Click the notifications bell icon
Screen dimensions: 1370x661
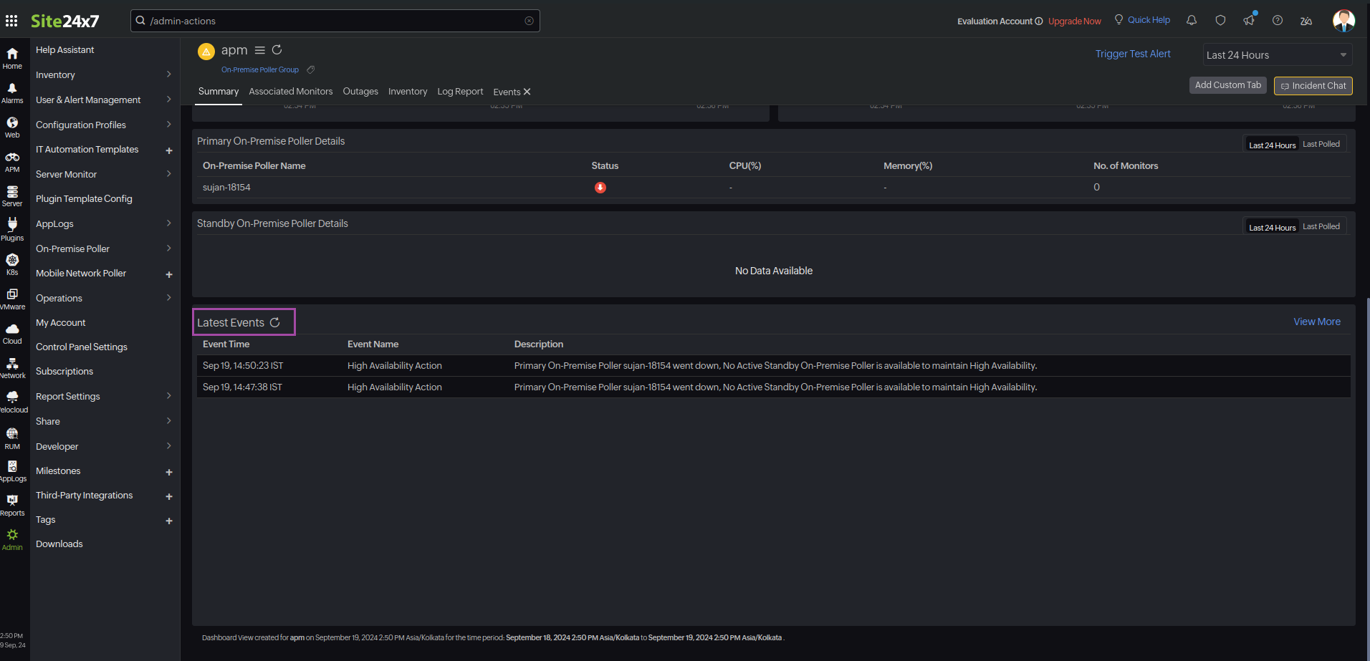1192,21
